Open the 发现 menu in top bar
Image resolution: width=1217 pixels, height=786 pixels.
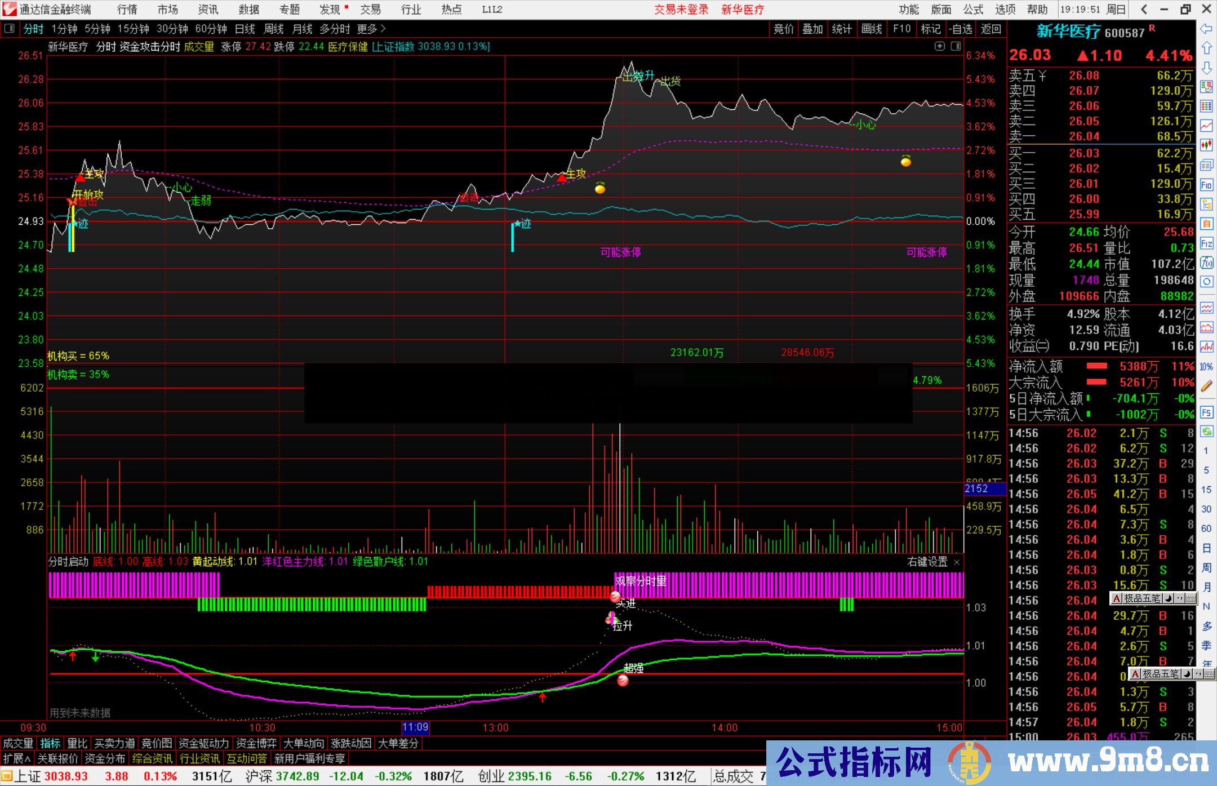pos(330,10)
